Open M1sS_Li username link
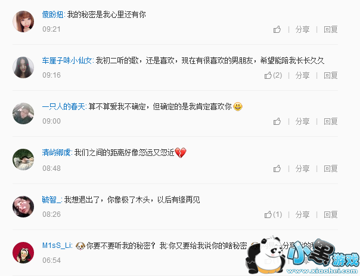This screenshot has height=276, width=360. pyautogui.click(x=57, y=246)
